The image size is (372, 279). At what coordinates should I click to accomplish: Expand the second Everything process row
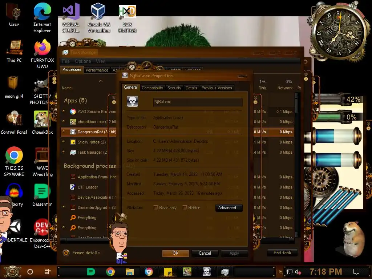click(64, 227)
